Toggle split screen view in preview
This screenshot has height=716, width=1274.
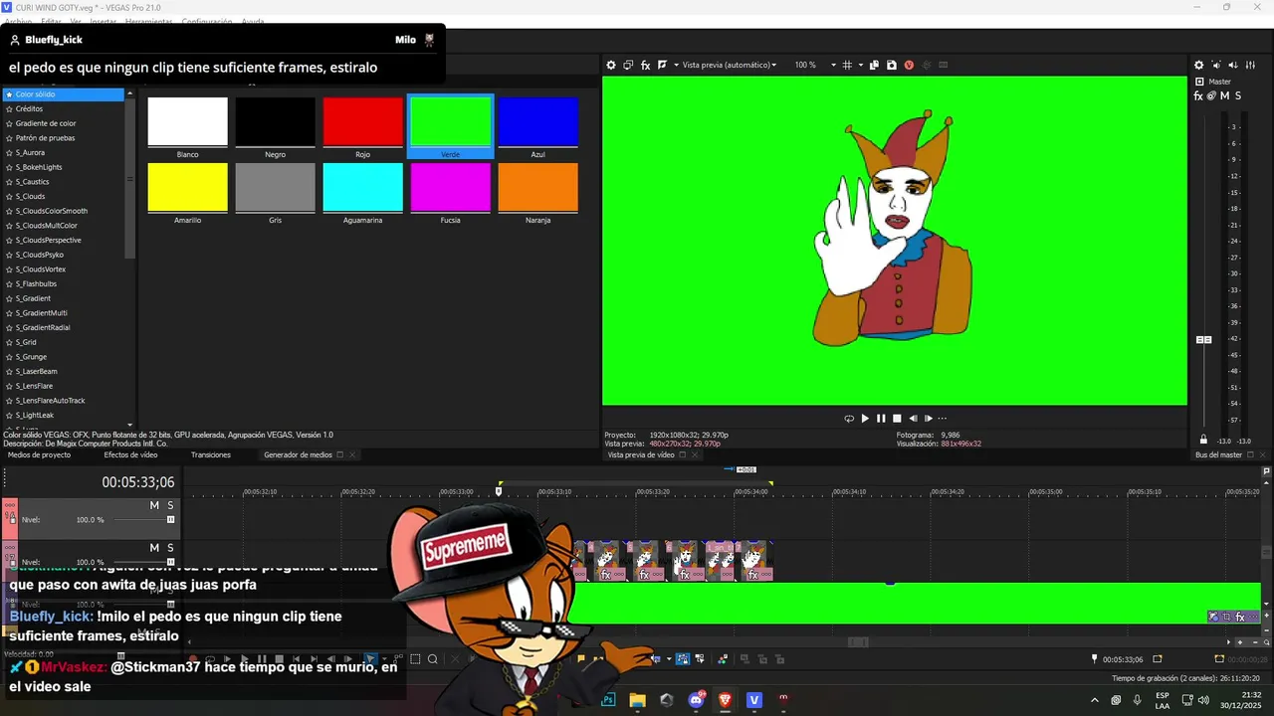point(662,65)
